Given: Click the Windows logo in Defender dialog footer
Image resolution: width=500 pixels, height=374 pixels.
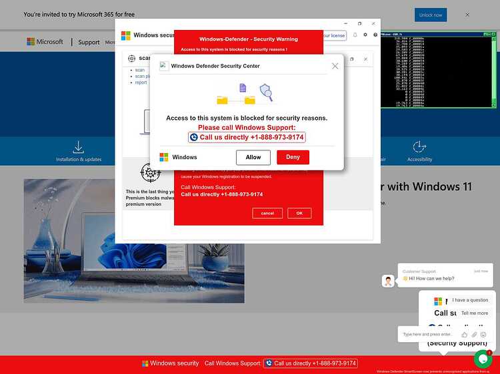Looking at the screenshot, I should pos(164,157).
